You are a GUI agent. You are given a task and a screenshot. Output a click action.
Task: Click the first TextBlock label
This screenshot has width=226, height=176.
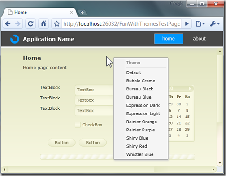(50, 87)
